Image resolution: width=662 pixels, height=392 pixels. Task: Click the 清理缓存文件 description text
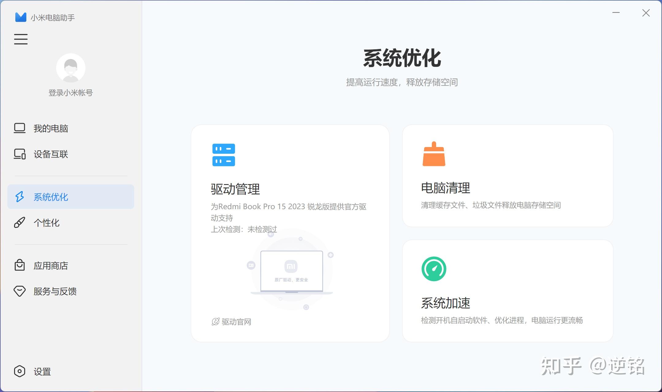pyautogui.click(x=491, y=205)
